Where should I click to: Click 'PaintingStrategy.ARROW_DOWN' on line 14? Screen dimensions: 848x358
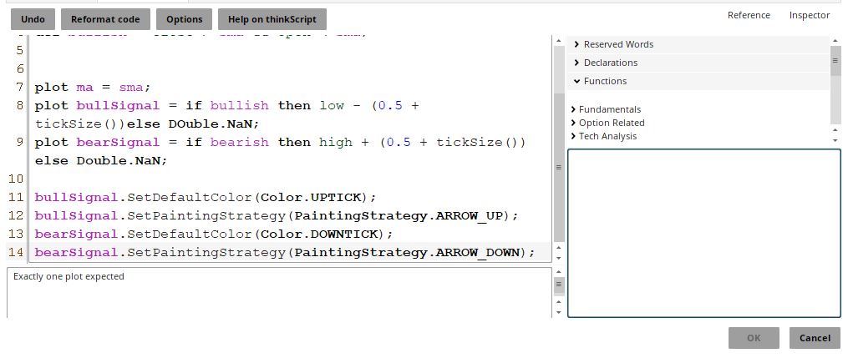pos(407,253)
